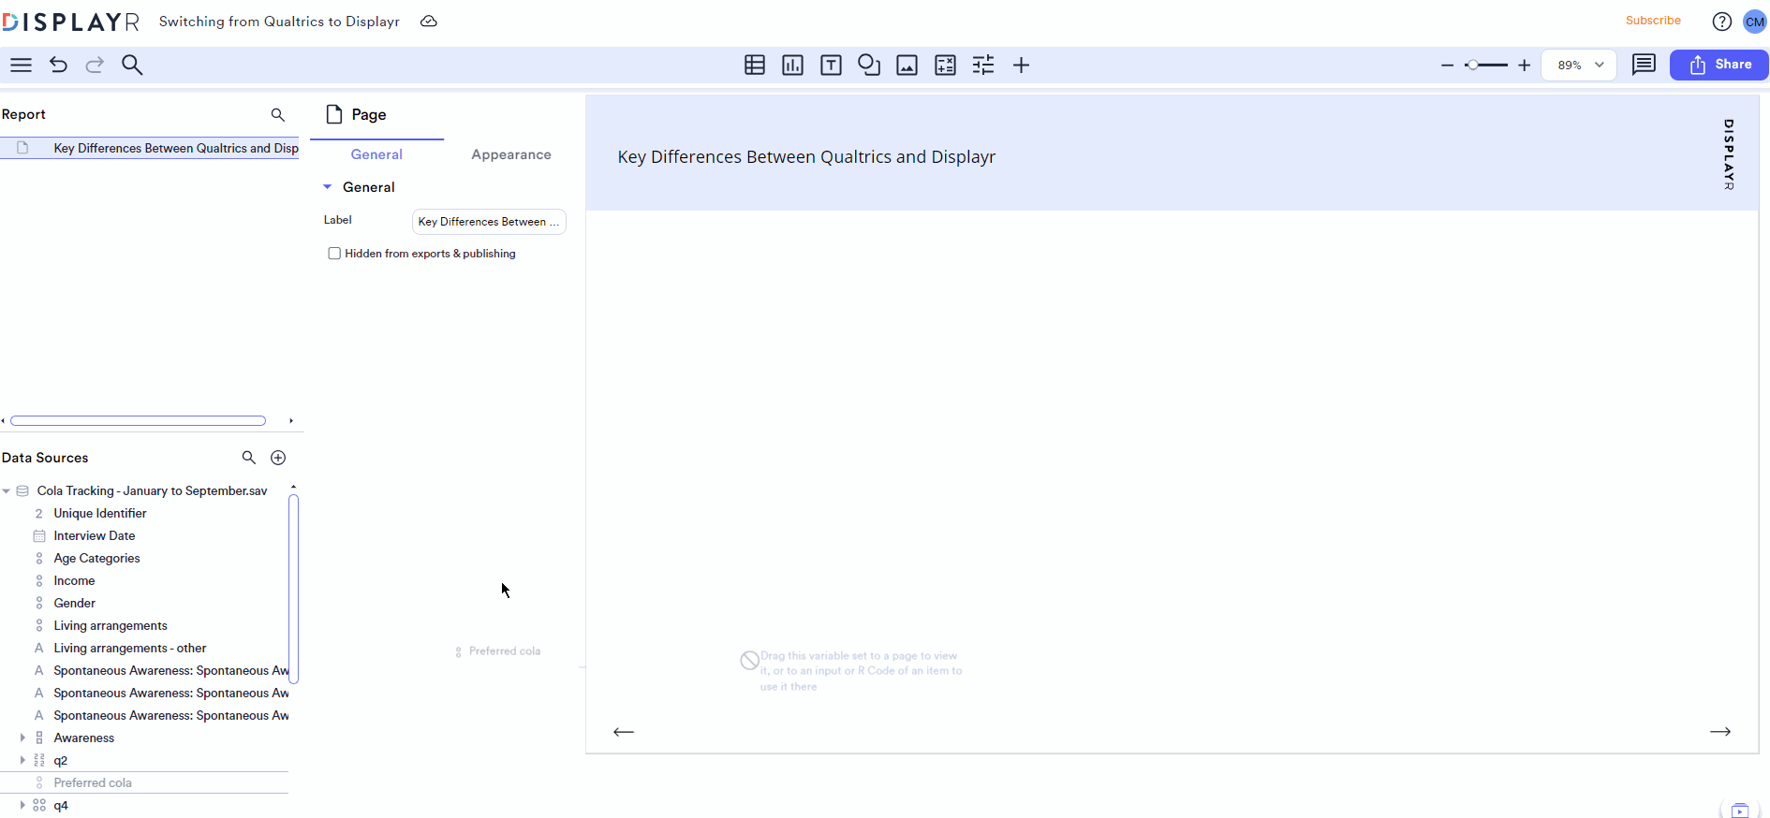Expand the q2 variable set
This screenshot has width=1770, height=818.
coord(22,760)
